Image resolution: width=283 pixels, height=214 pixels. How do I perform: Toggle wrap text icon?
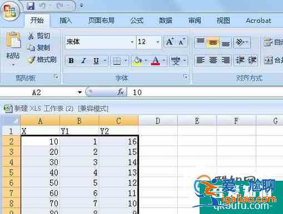(x=268, y=42)
